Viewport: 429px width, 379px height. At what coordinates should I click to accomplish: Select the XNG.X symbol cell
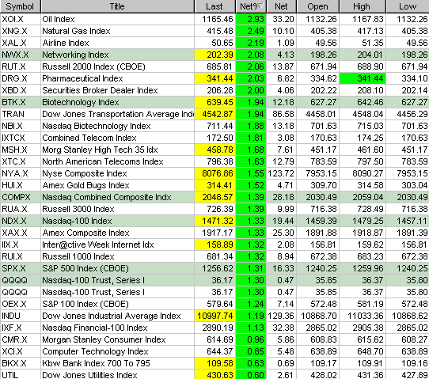pos(21,31)
